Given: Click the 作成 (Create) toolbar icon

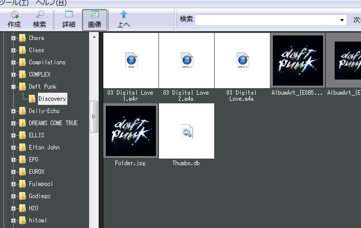Looking at the screenshot, I should [14, 20].
